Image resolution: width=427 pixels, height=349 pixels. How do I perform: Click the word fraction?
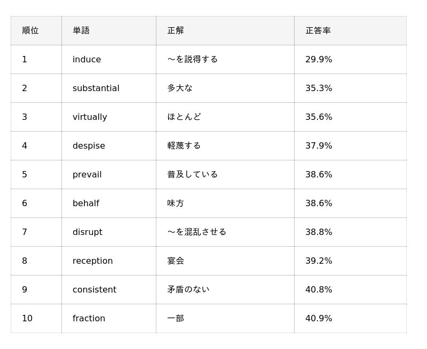89,318
